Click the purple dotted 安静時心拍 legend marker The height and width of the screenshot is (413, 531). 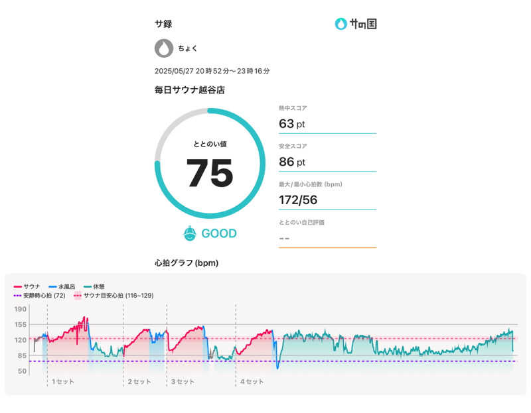point(17,295)
